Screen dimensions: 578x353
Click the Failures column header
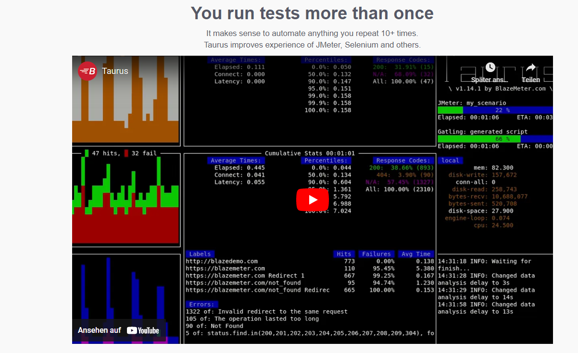click(376, 254)
